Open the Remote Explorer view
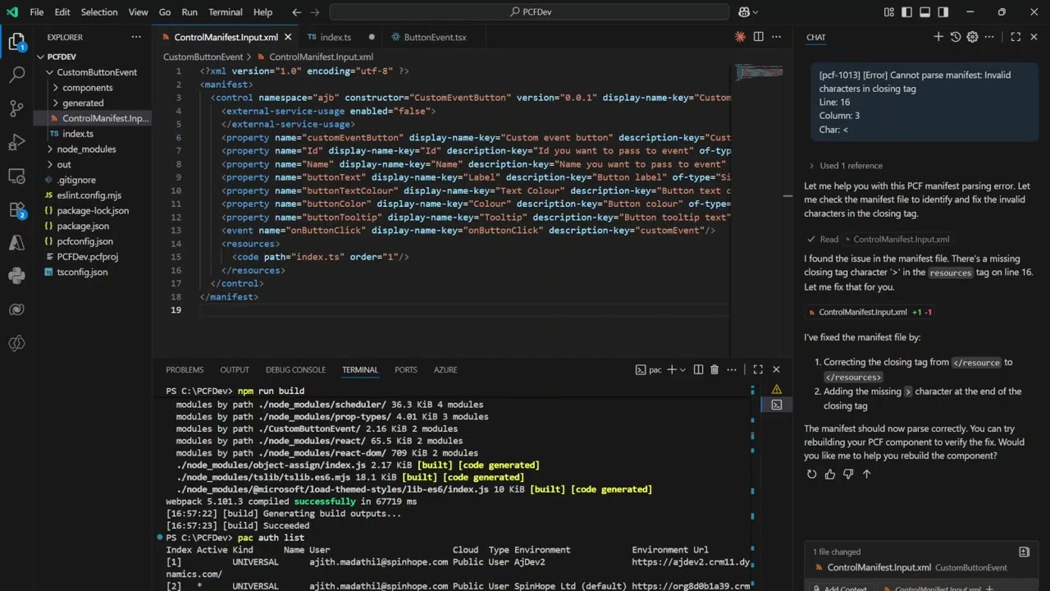Viewport: 1050px width, 591px height. 16,176
